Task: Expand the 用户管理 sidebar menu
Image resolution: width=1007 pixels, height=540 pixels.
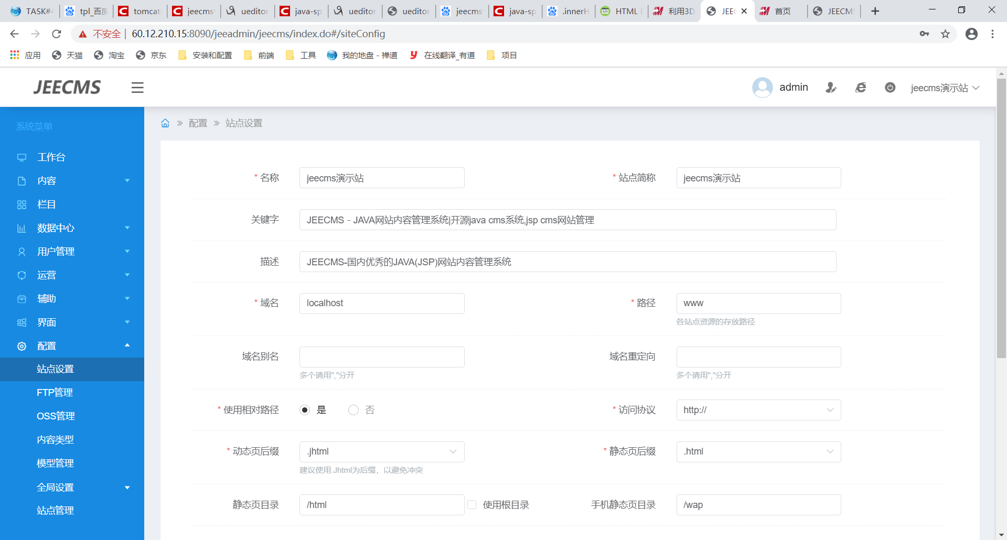Action: (72, 252)
